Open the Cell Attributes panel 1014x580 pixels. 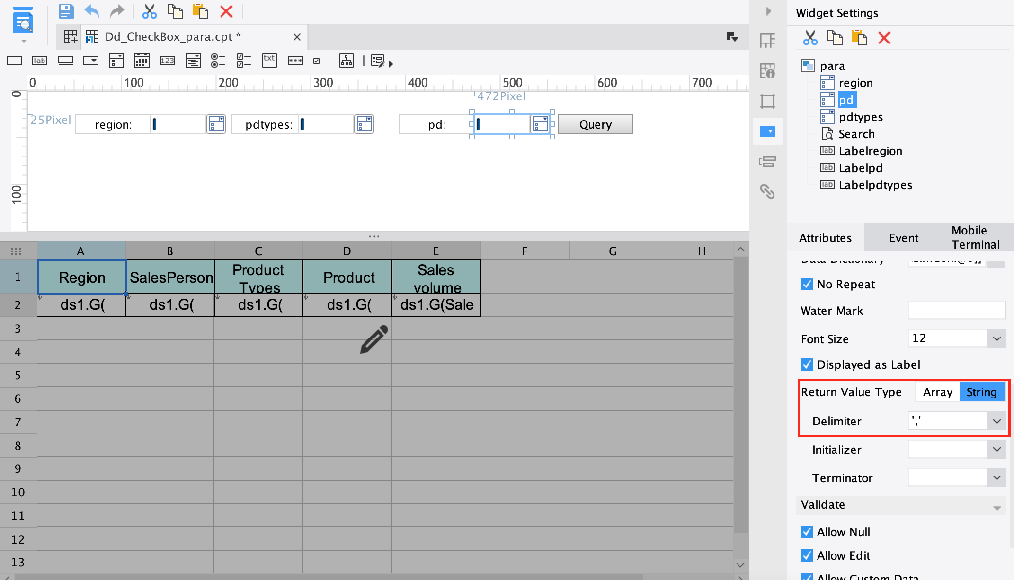[x=768, y=71]
